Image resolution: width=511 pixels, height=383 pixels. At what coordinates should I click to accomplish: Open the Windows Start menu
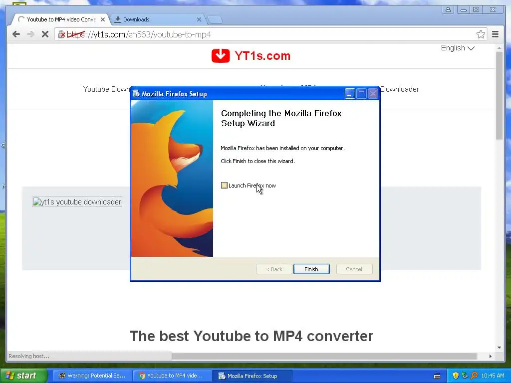pyautogui.click(x=23, y=376)
